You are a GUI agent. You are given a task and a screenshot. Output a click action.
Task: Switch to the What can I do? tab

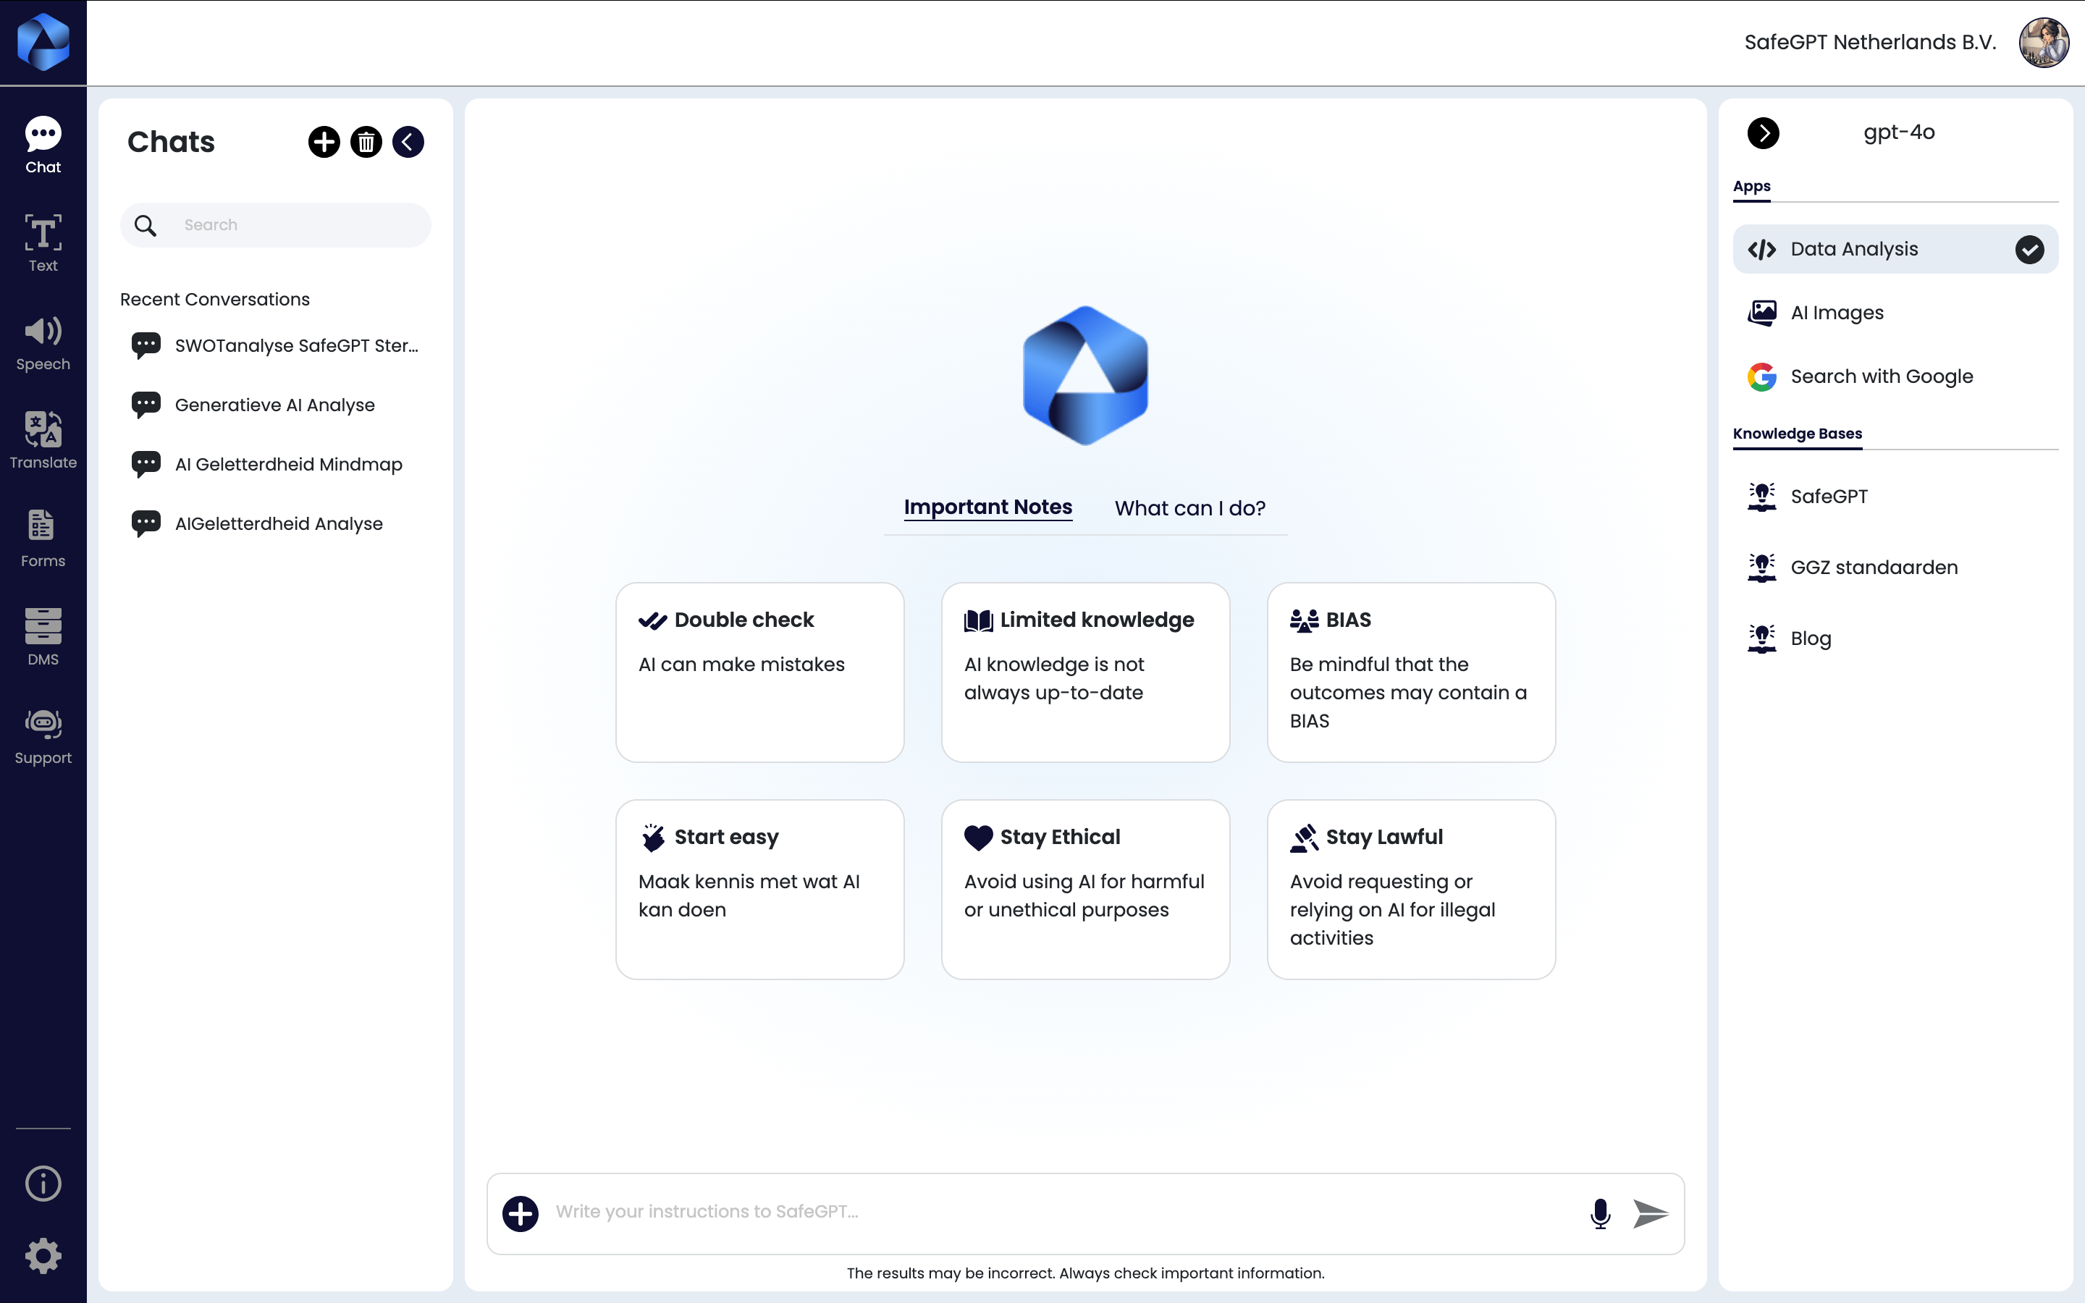point(1189,508)
